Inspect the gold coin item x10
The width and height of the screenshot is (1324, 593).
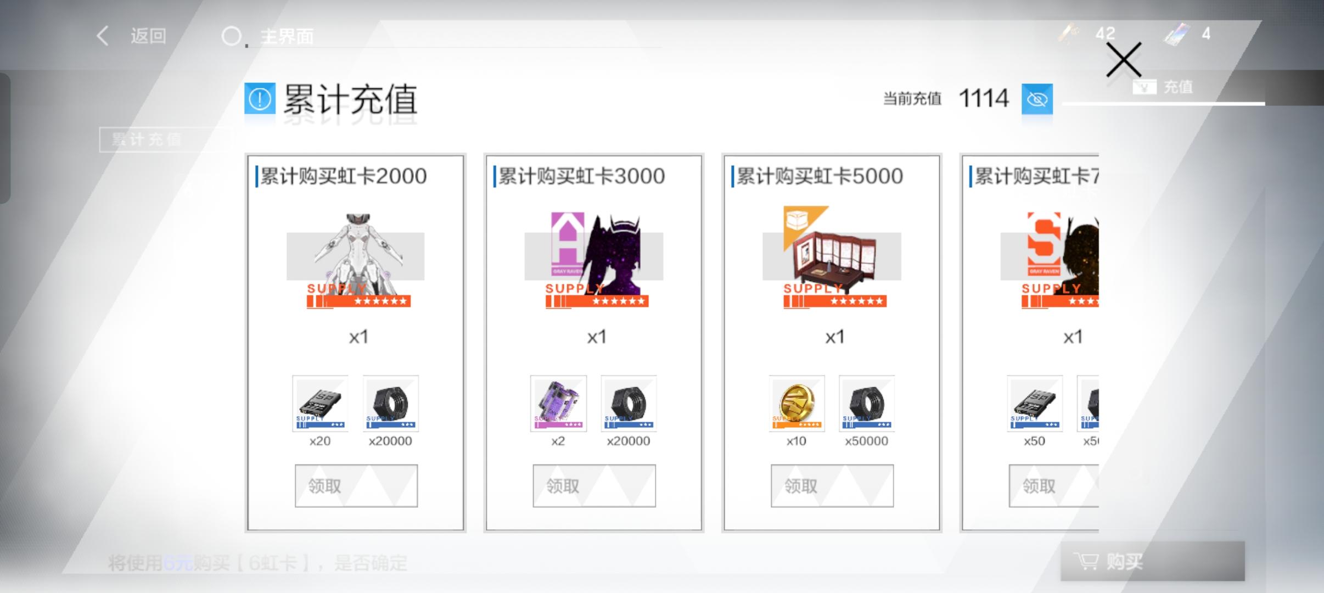point(796,404)
